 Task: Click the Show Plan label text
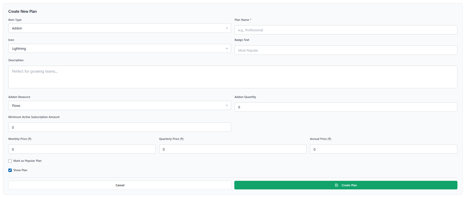click(20, 170)
